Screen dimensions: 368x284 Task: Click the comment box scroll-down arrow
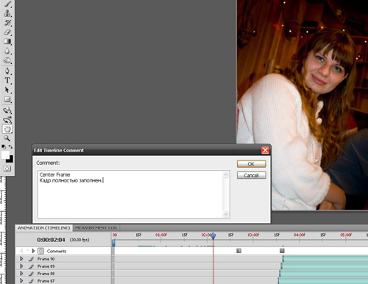[226, 214]
